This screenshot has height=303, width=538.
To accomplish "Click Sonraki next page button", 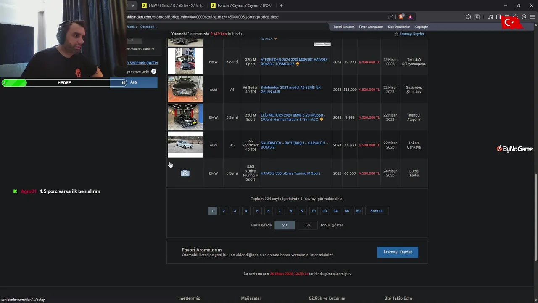I will 377,211.
